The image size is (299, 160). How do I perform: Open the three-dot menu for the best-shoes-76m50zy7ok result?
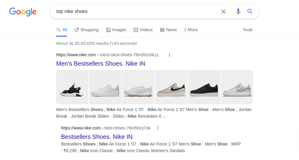(x=158, y=128)
